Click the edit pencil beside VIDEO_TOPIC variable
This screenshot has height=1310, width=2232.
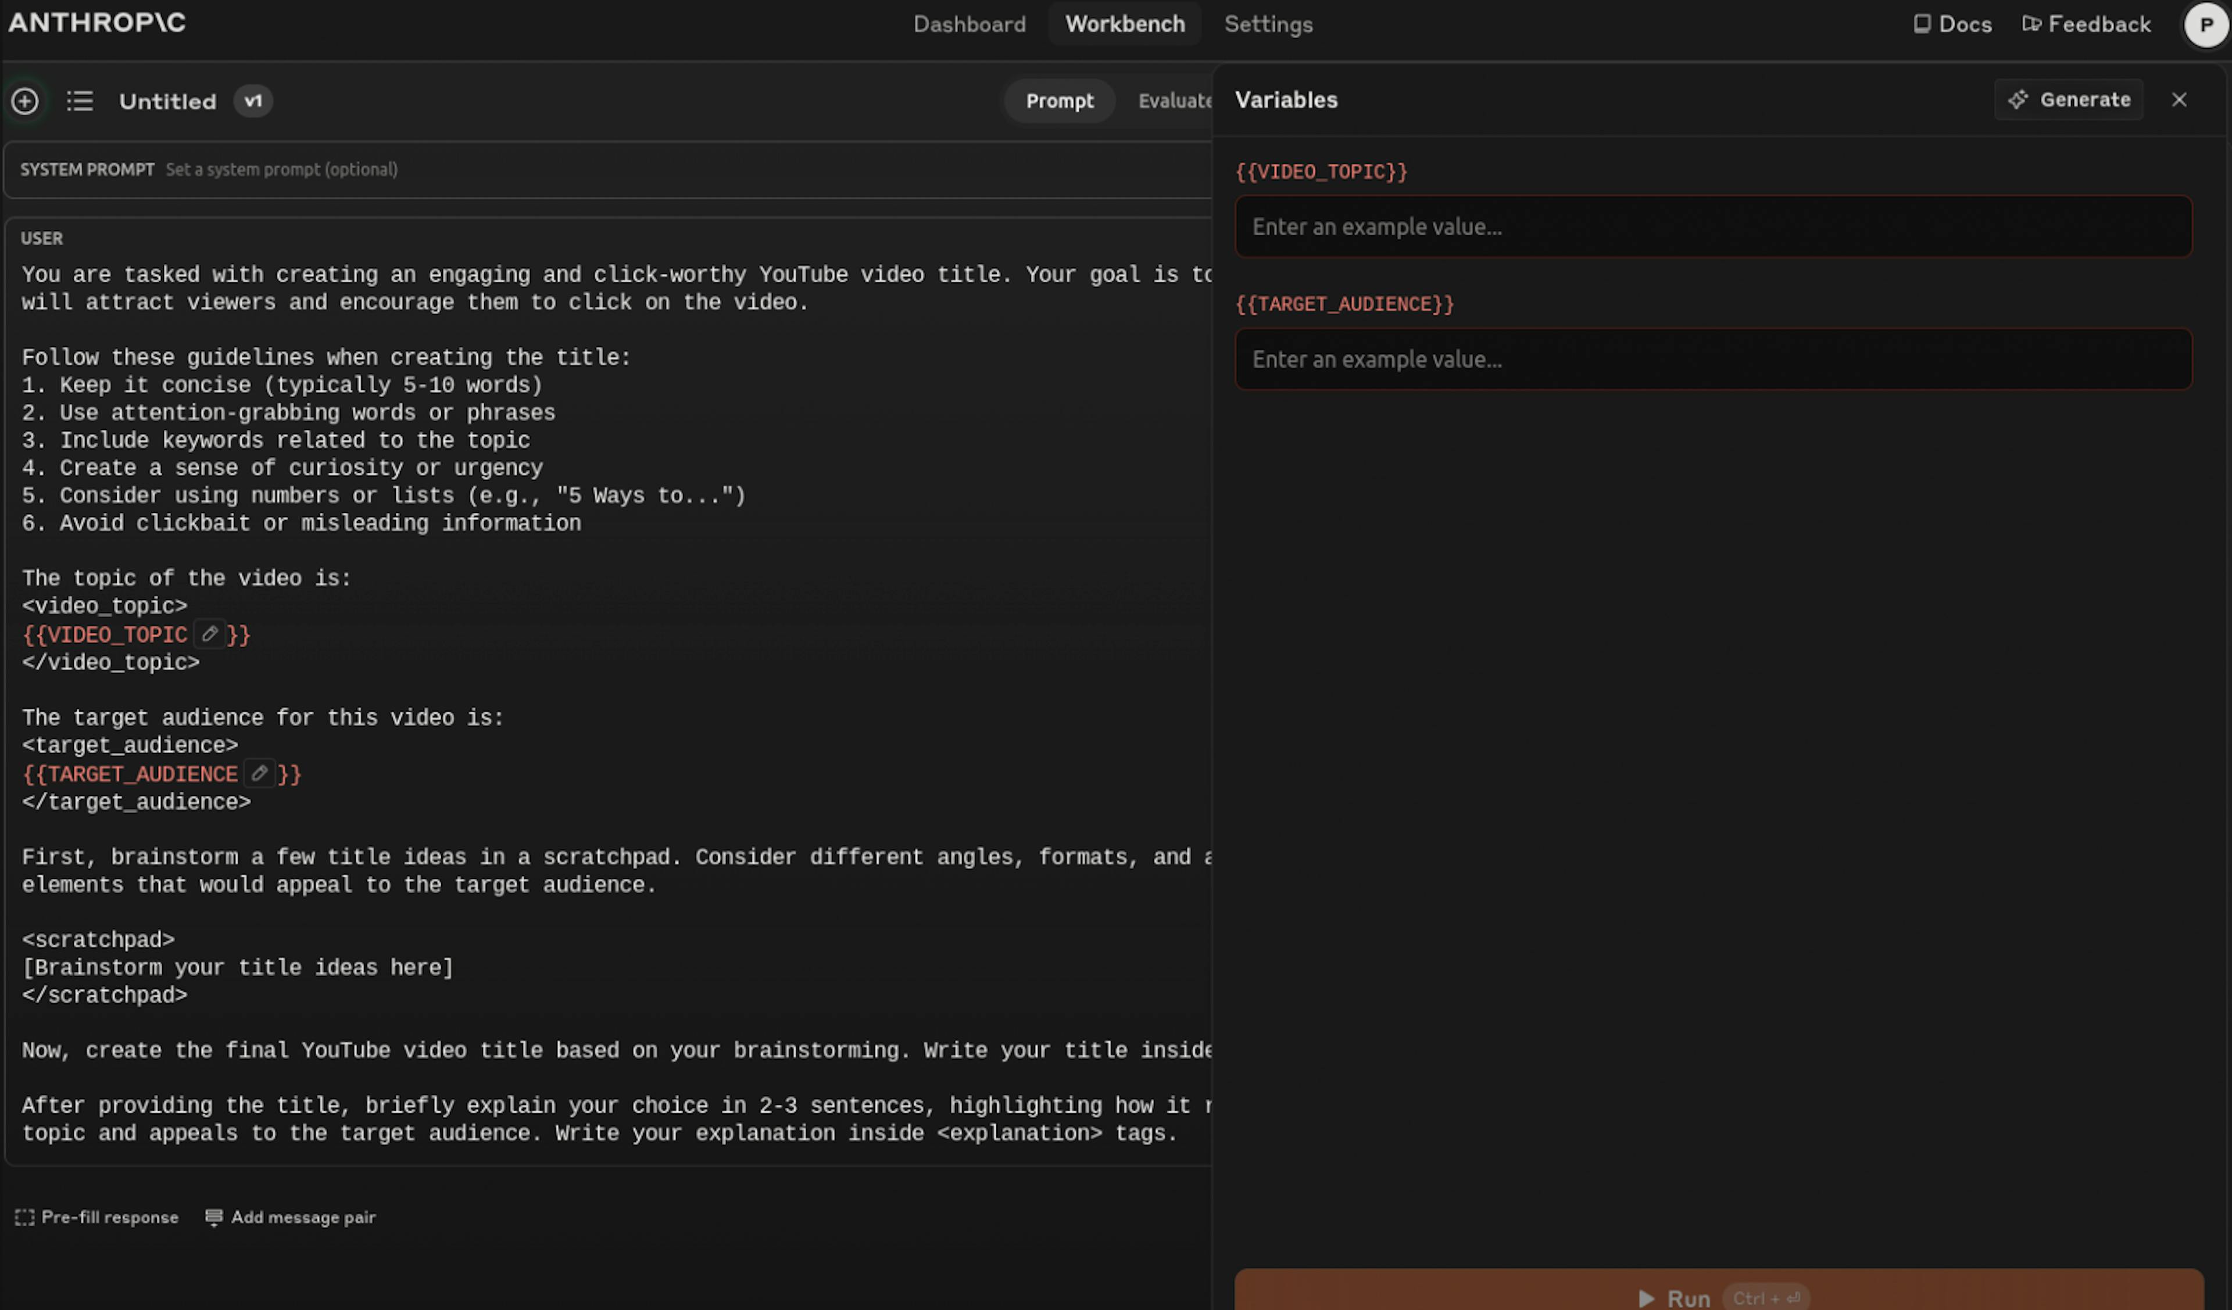tap(209, 634)
